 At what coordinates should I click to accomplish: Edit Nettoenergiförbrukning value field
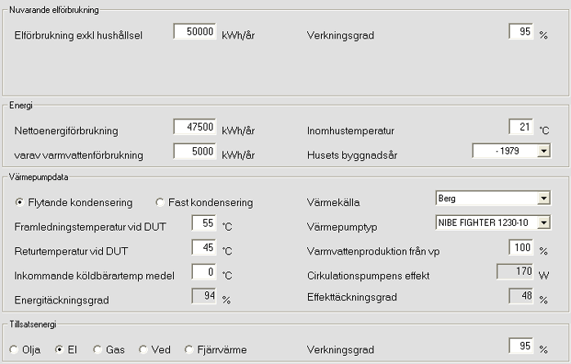click(194, 127)
